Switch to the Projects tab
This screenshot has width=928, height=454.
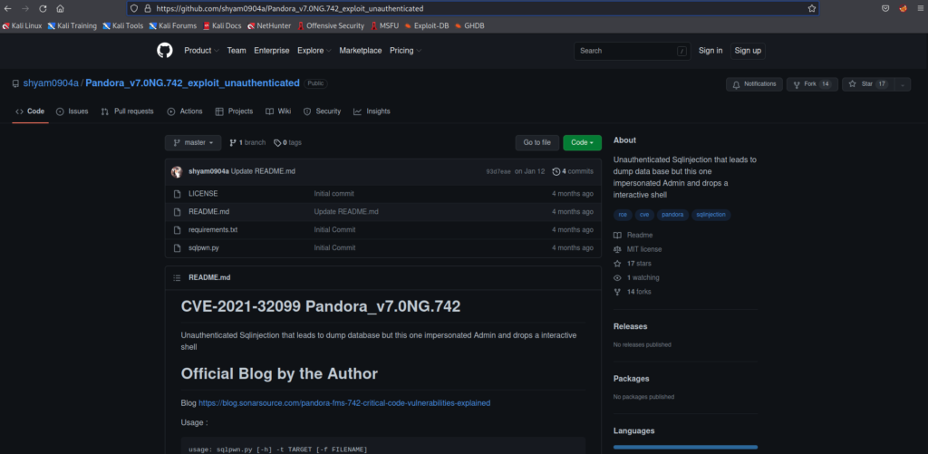tap(234, 111)
